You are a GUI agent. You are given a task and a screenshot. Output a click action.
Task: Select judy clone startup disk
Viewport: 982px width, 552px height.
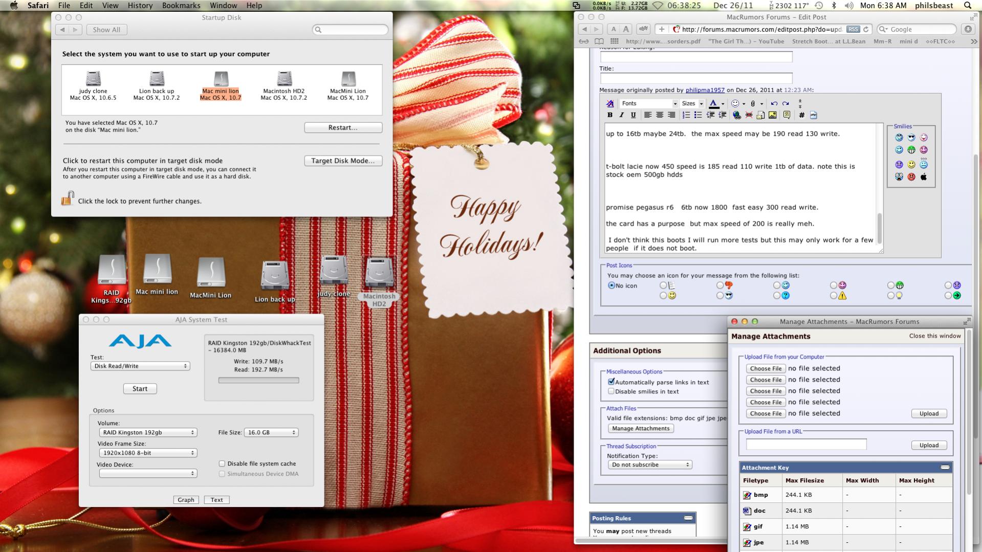[93, 86]
